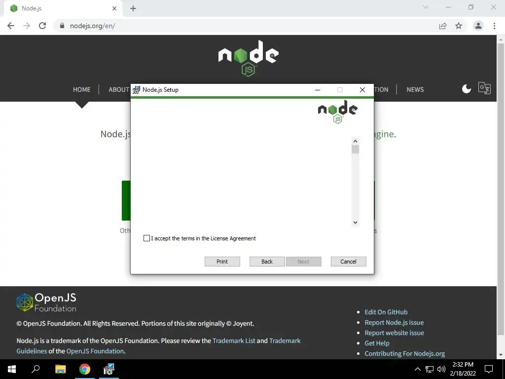Screen dimensions: 505x379
Task: Open ABOUT in website navigation
Action: pyautogui.click(x=119, y=90)
